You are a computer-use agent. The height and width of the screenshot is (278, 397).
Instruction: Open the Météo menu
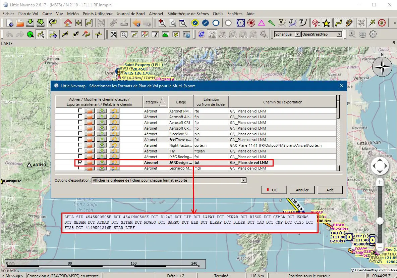(73, 14)
